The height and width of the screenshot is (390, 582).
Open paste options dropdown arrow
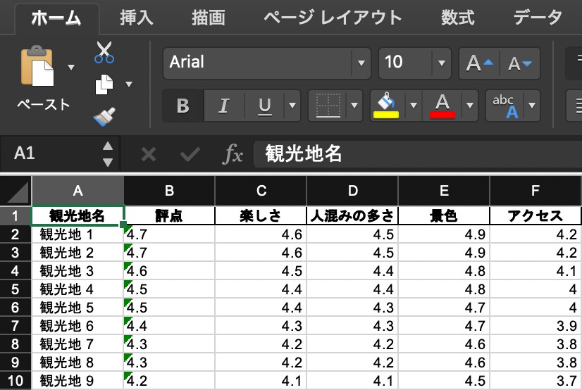tap(71, 67)
